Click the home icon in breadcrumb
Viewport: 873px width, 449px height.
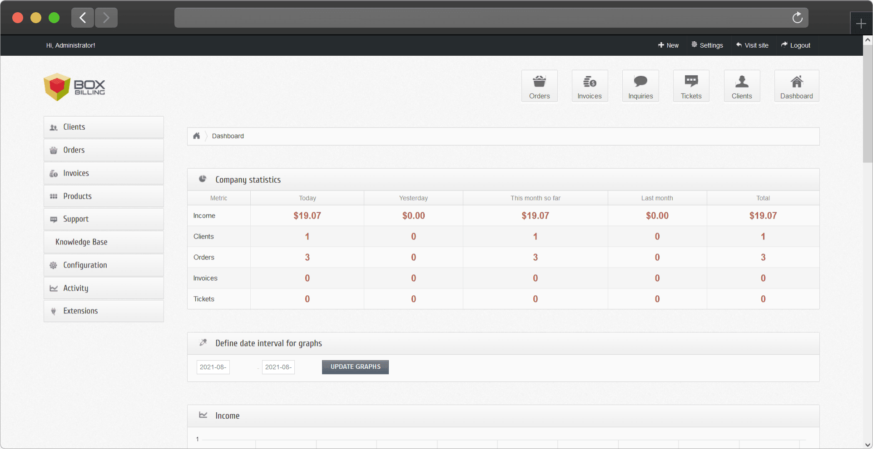pos(197,136)
